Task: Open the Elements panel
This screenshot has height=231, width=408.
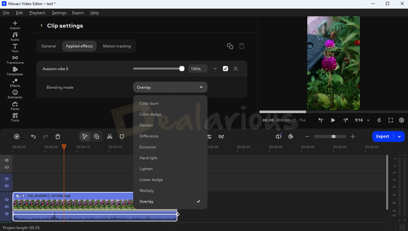Action: [x=15, y=94]
